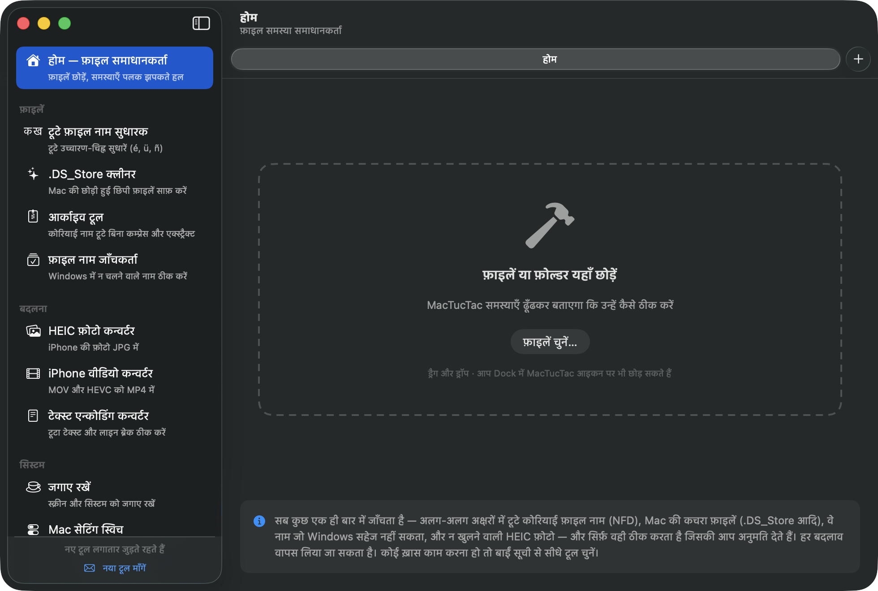Open the .DS_Store क्लीनर sparkle icon
The height and width of the screenshot is (591, 878).
[33, 174]
